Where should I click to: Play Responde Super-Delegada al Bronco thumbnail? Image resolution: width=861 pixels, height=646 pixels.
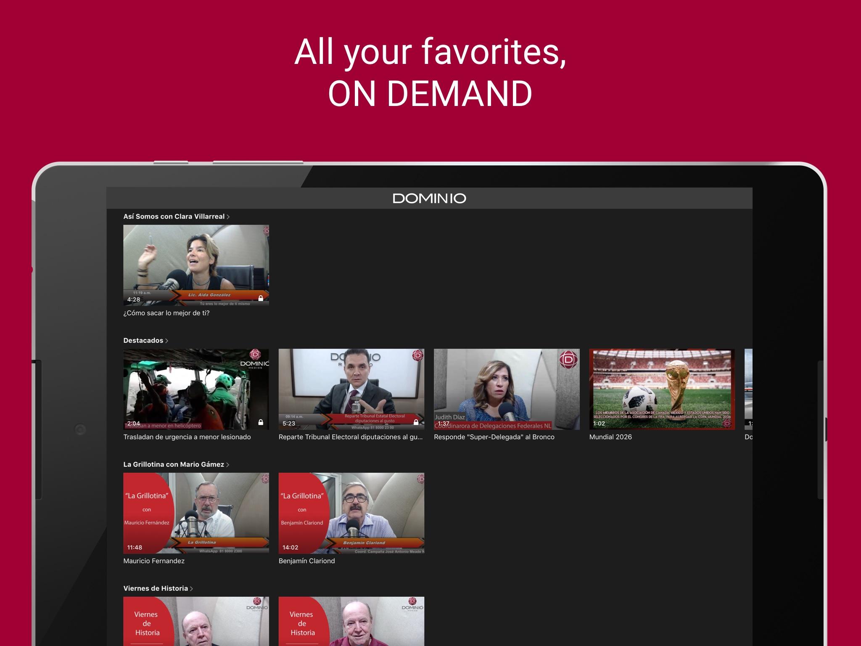coord(506,389)
